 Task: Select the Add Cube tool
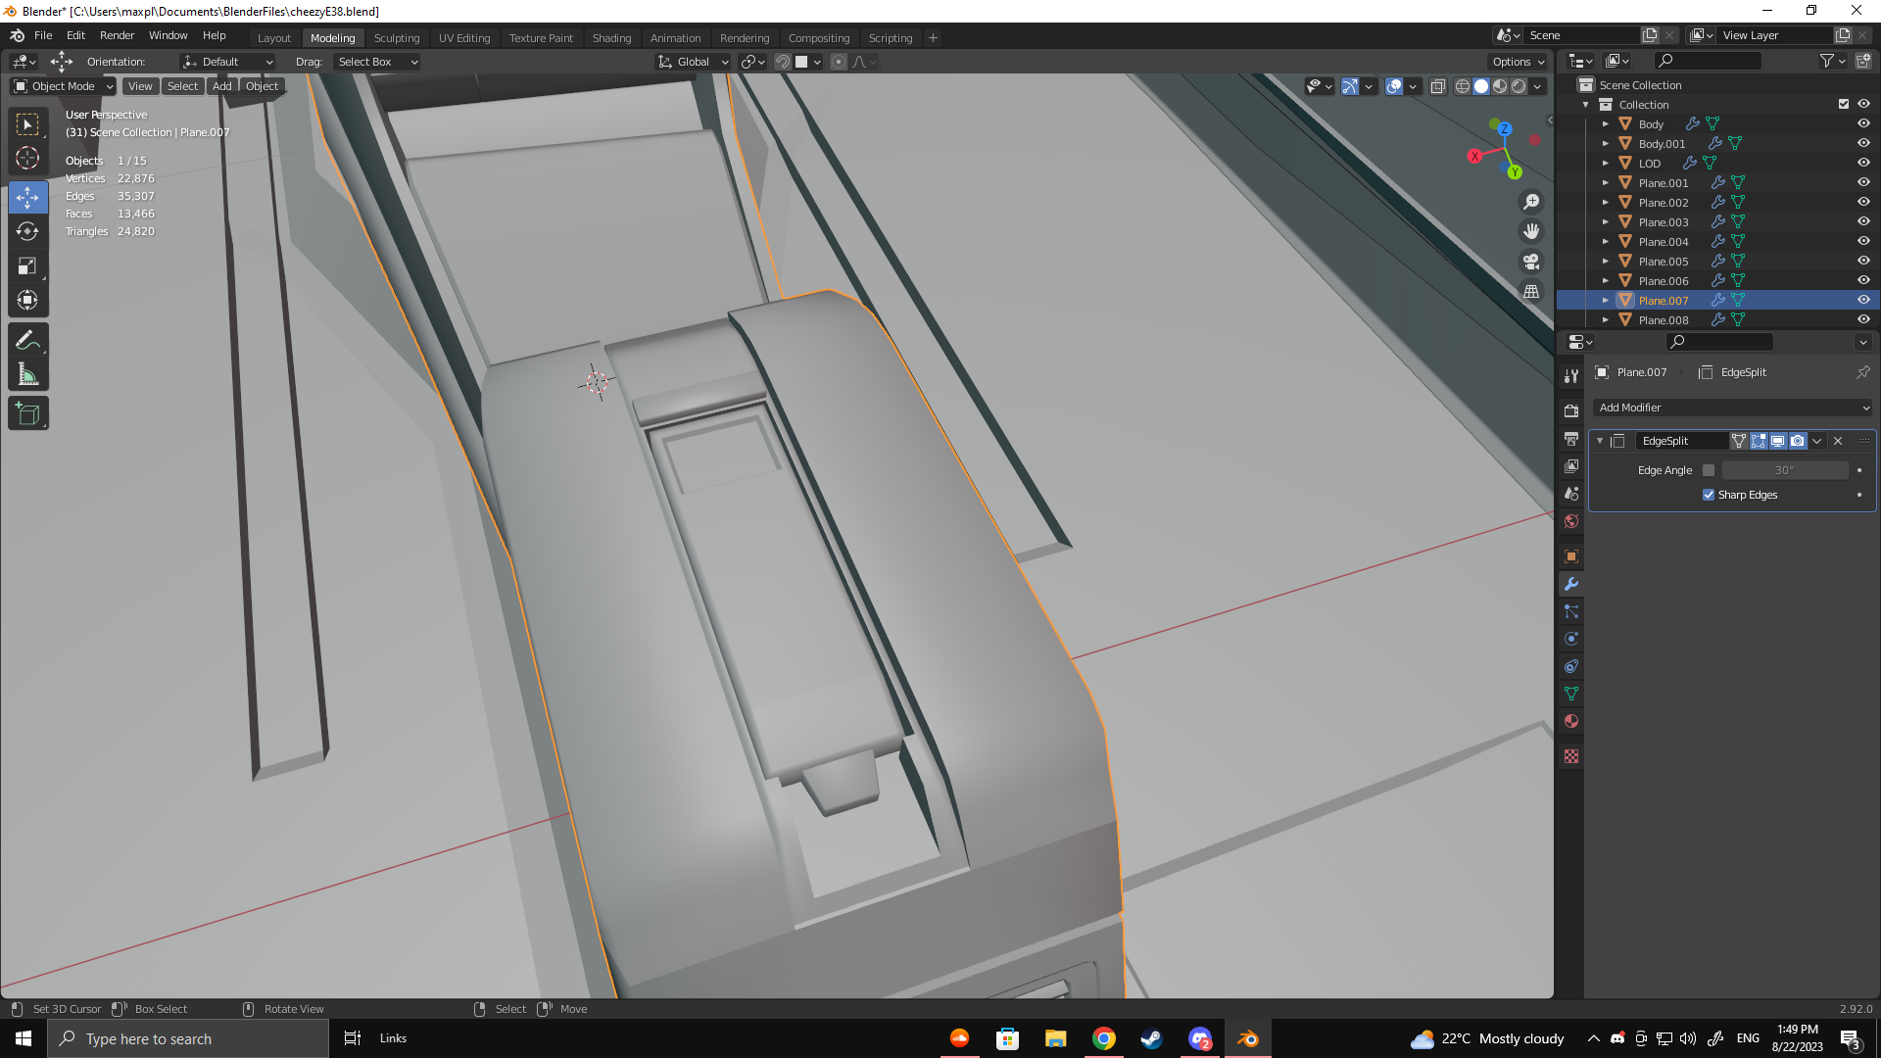[27, 413]
